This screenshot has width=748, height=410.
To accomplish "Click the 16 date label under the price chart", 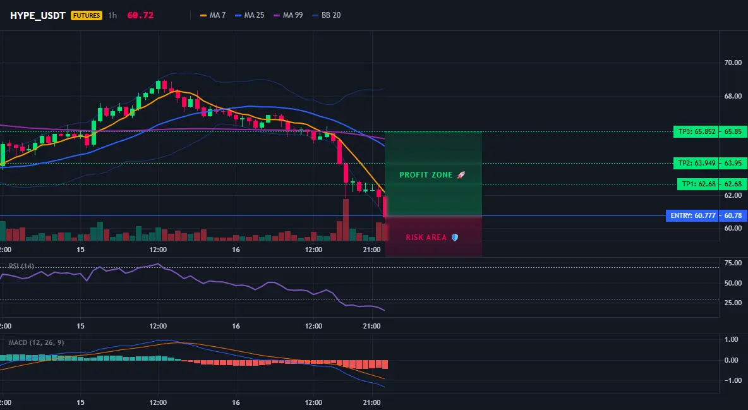I will [236, 250].
